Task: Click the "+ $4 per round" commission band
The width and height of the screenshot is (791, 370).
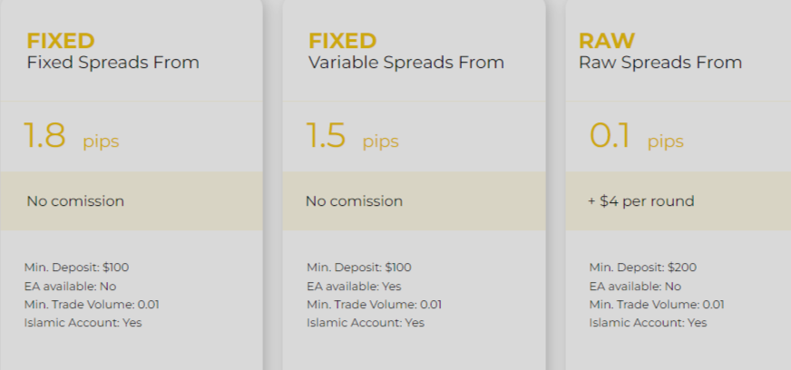Action: point(640,201)
